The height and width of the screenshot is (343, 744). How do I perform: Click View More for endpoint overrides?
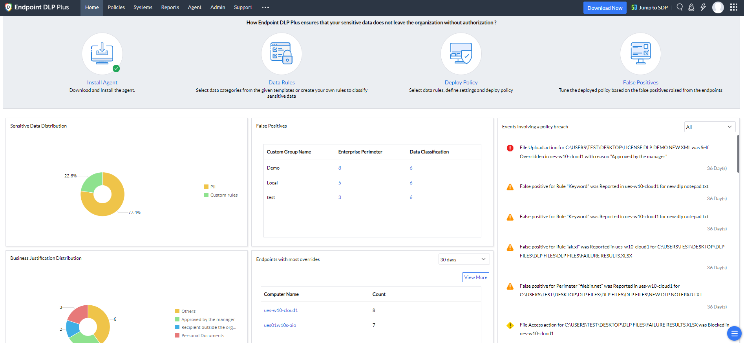click(476, 277)
